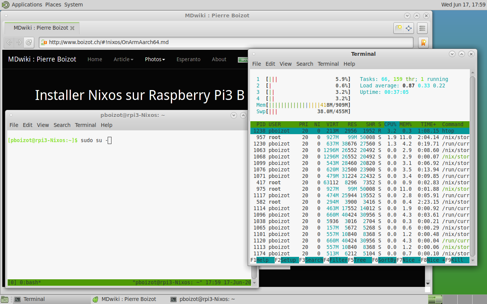This screenshot has width=487, height=304.
Task: Select htop process row PID 957
Action: (360, 137)
